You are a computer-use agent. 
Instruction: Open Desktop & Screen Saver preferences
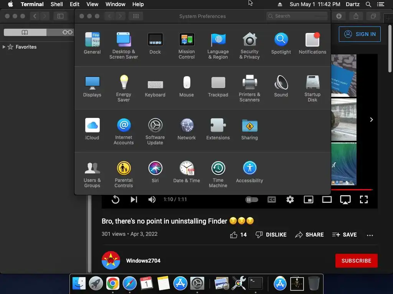tap(124, 46)
